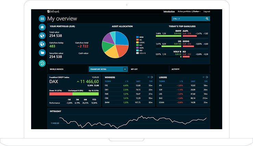Click the Infront logo
This screenshot has width=253, height=146.
[x=53, y=11]
